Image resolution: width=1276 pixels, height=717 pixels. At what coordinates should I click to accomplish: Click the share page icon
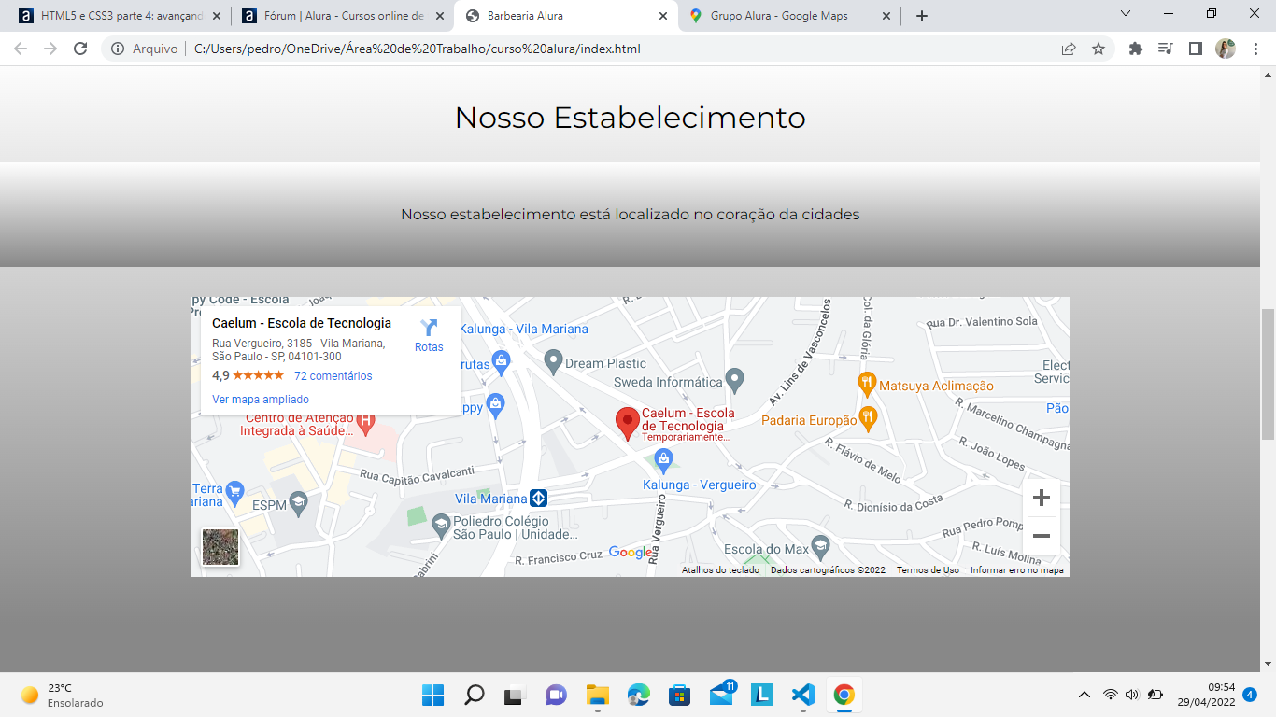pyautogui.click(x=1069, y=49)
